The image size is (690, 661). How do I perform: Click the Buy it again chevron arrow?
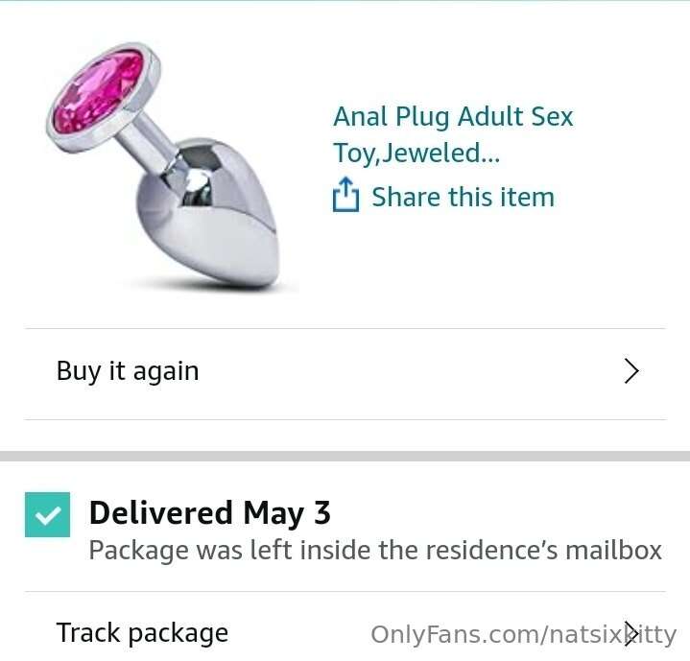(x=631, y=371)
